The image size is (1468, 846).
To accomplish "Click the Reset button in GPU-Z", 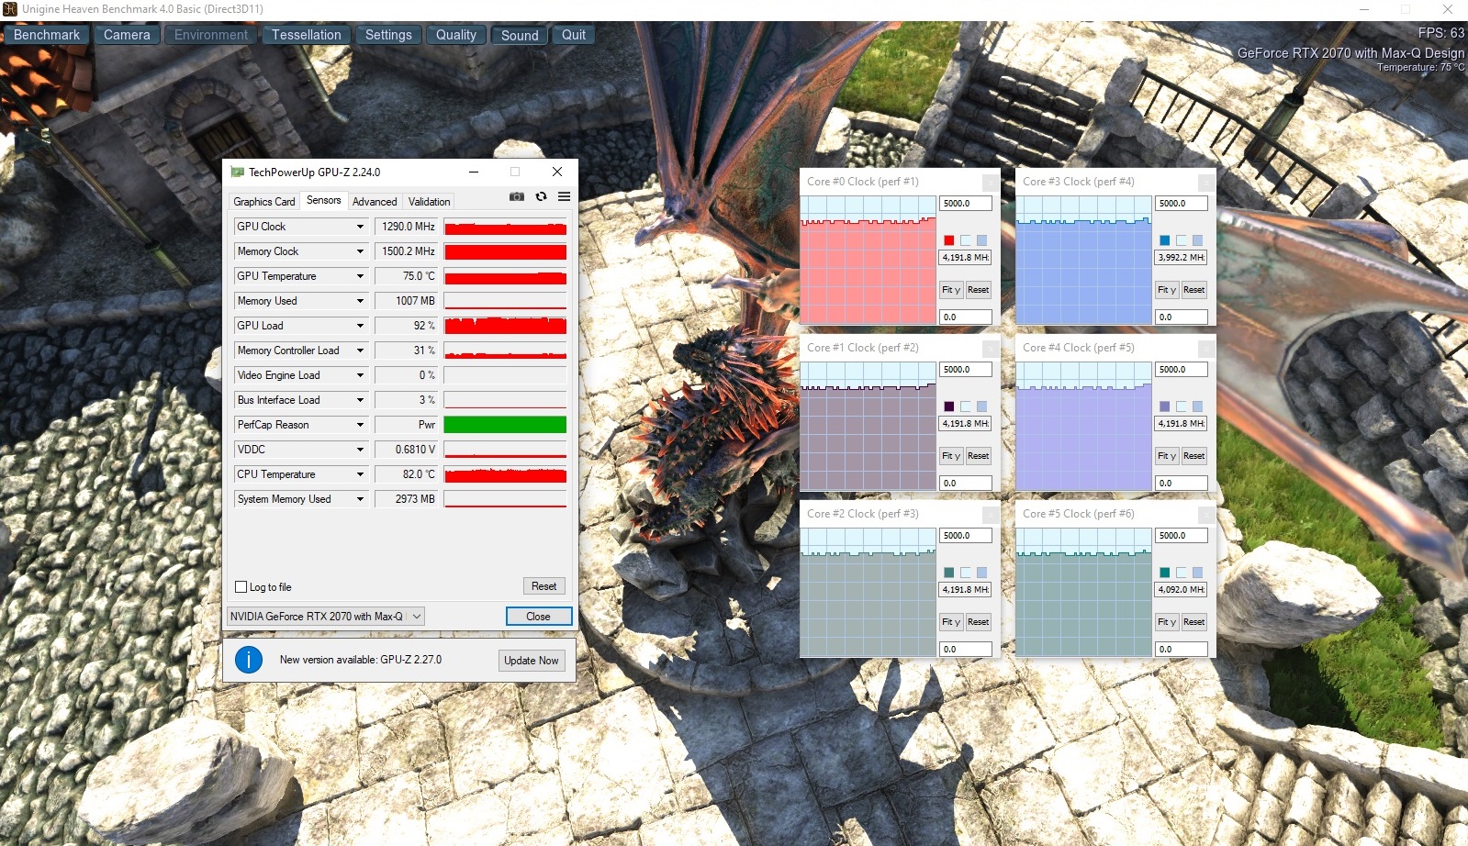I will point(543,586).
